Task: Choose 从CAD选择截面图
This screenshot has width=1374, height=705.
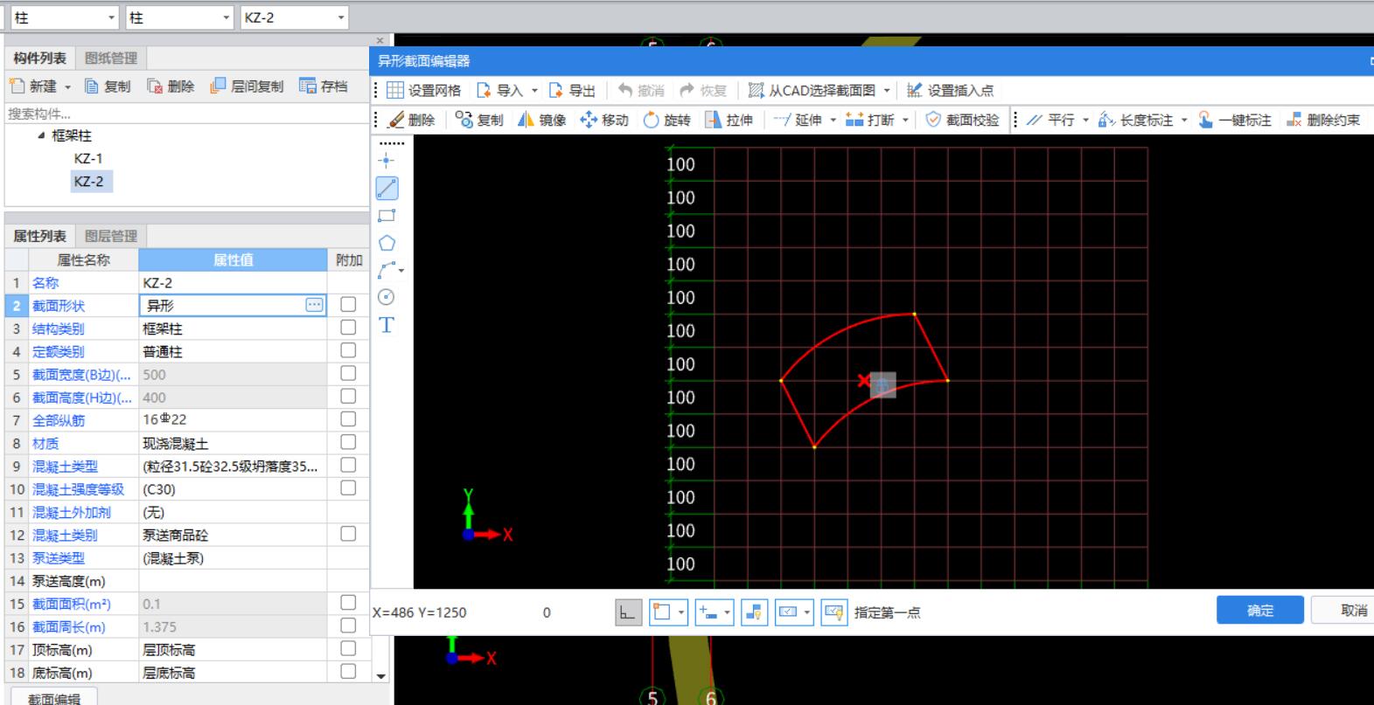Action: [x=812, y=90]
